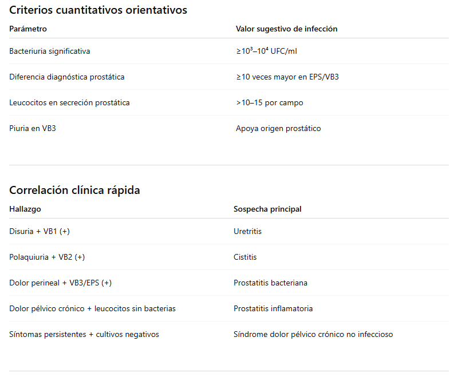The height and width of the screenshot is (377, 458).
Task: Click the 'Cistitis' cell
Action: pos(245,257)
